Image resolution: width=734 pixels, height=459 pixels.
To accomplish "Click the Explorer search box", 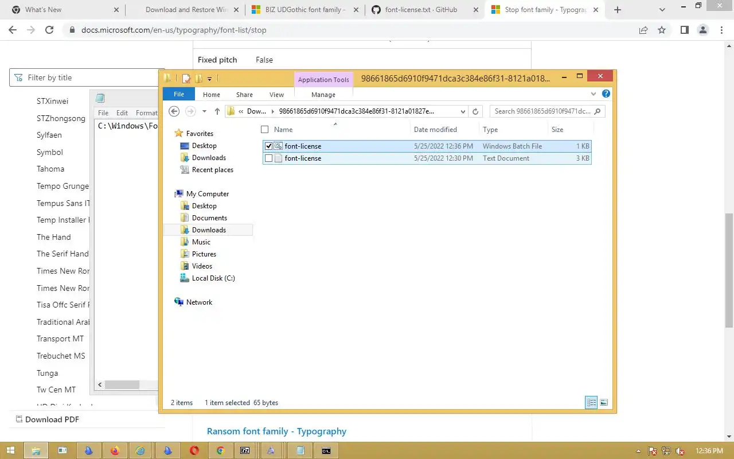I will pyautogui.click(x=547, y=111).
